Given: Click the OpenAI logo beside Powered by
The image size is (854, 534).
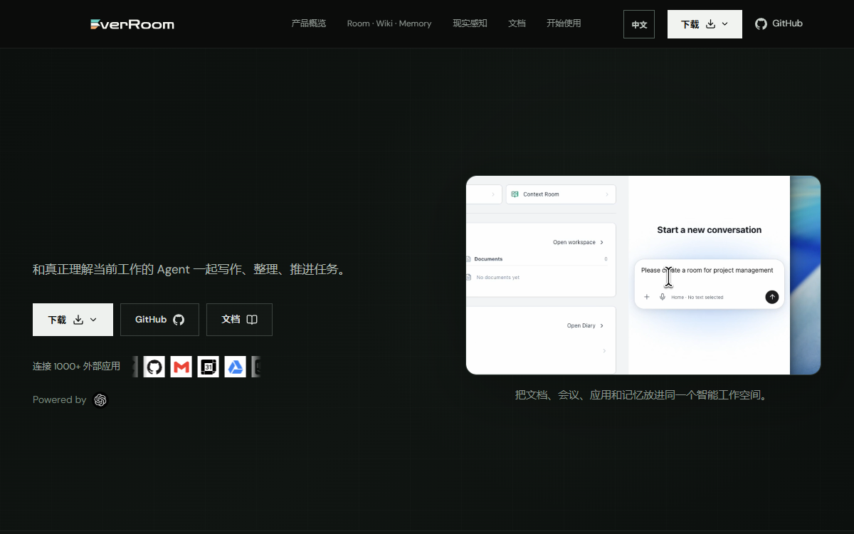Looking at the screenshot, I should click(x=100, y=400).
